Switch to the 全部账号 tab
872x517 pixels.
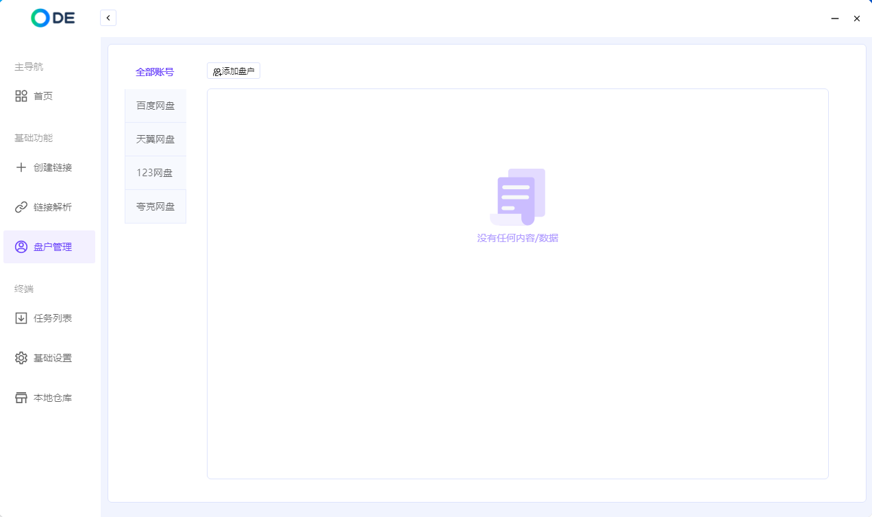pyautogui.click(x=155, y=72)
